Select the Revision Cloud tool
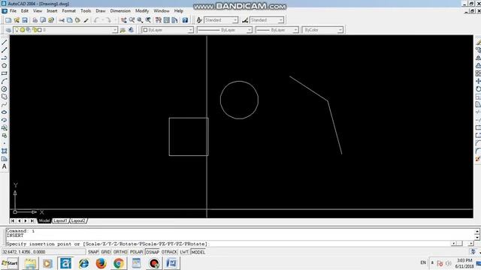This screenshot has height=270, width=481. click(5, 97)
